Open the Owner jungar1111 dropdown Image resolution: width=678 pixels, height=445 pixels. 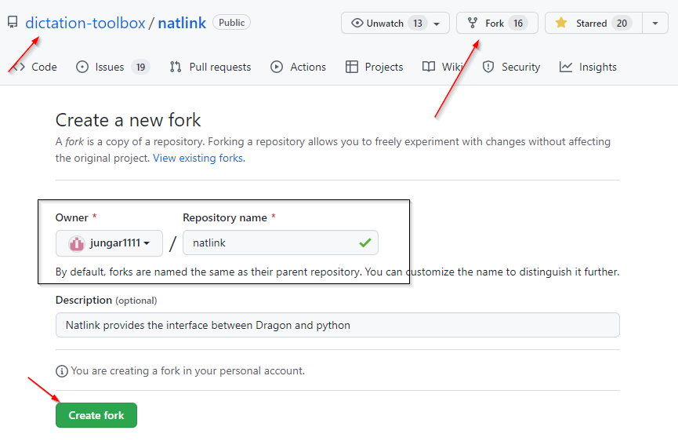coord(109,243)
